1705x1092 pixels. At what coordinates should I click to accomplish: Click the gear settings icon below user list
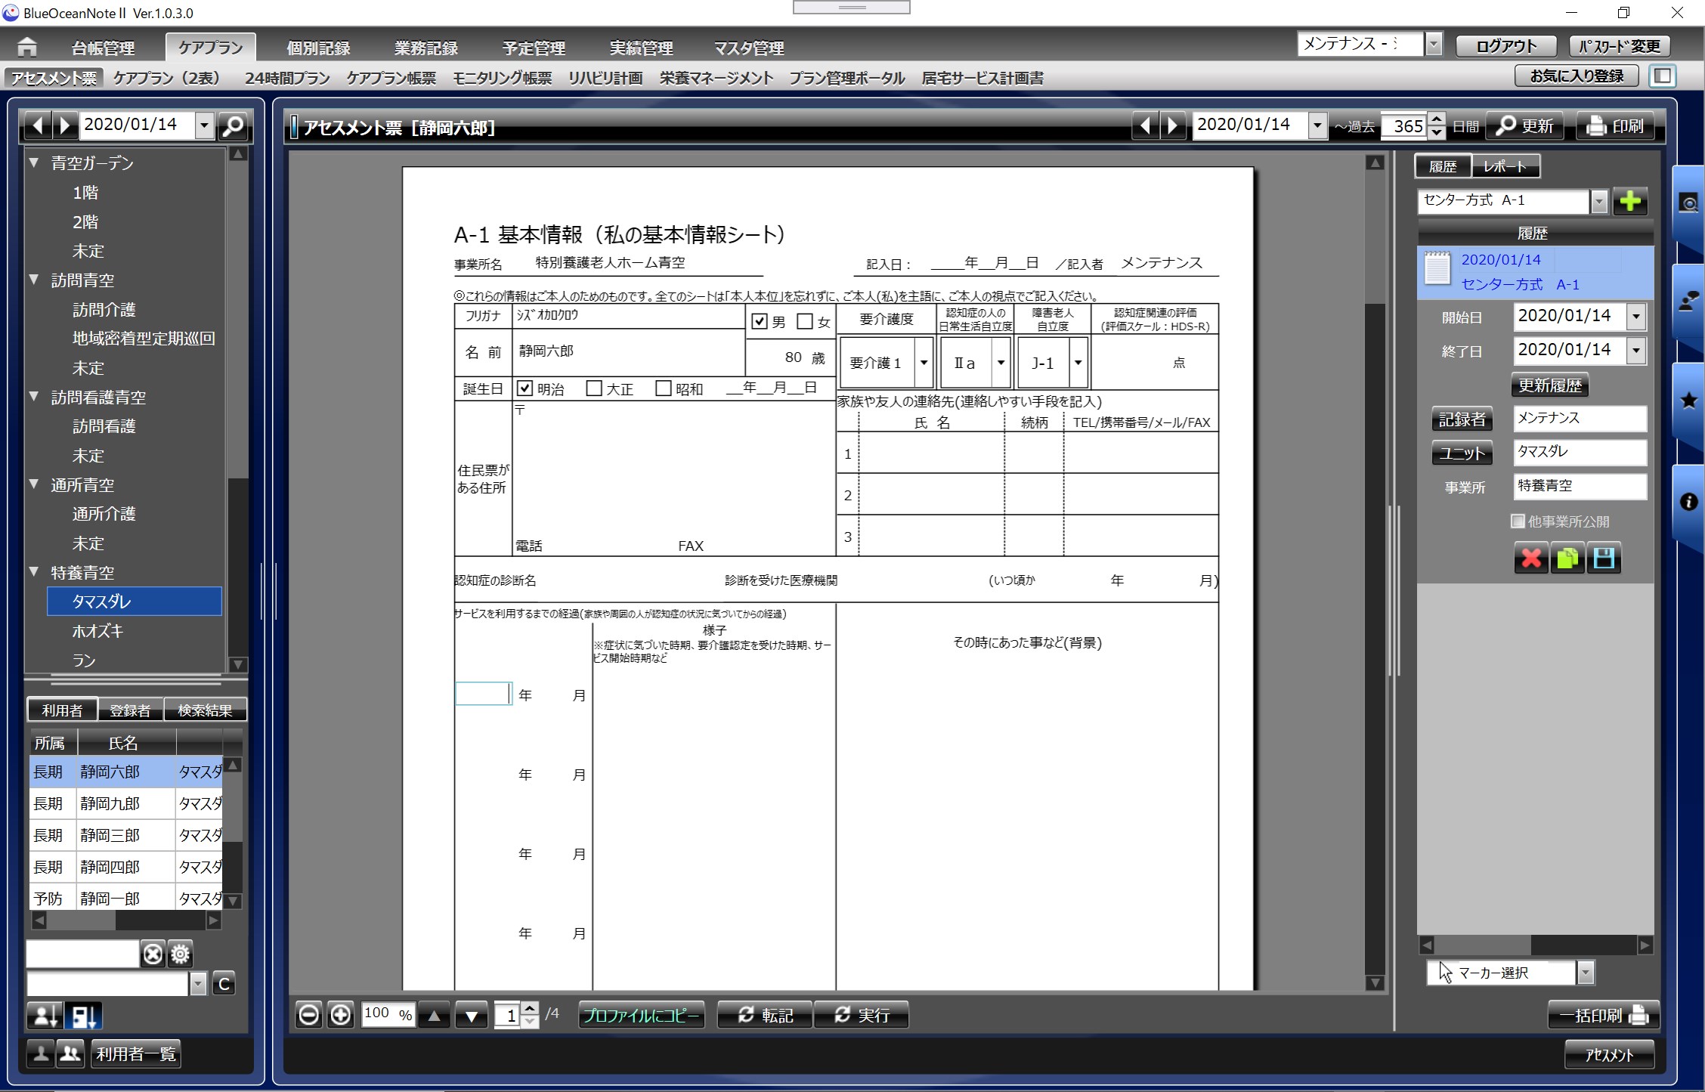coord(180,954)
